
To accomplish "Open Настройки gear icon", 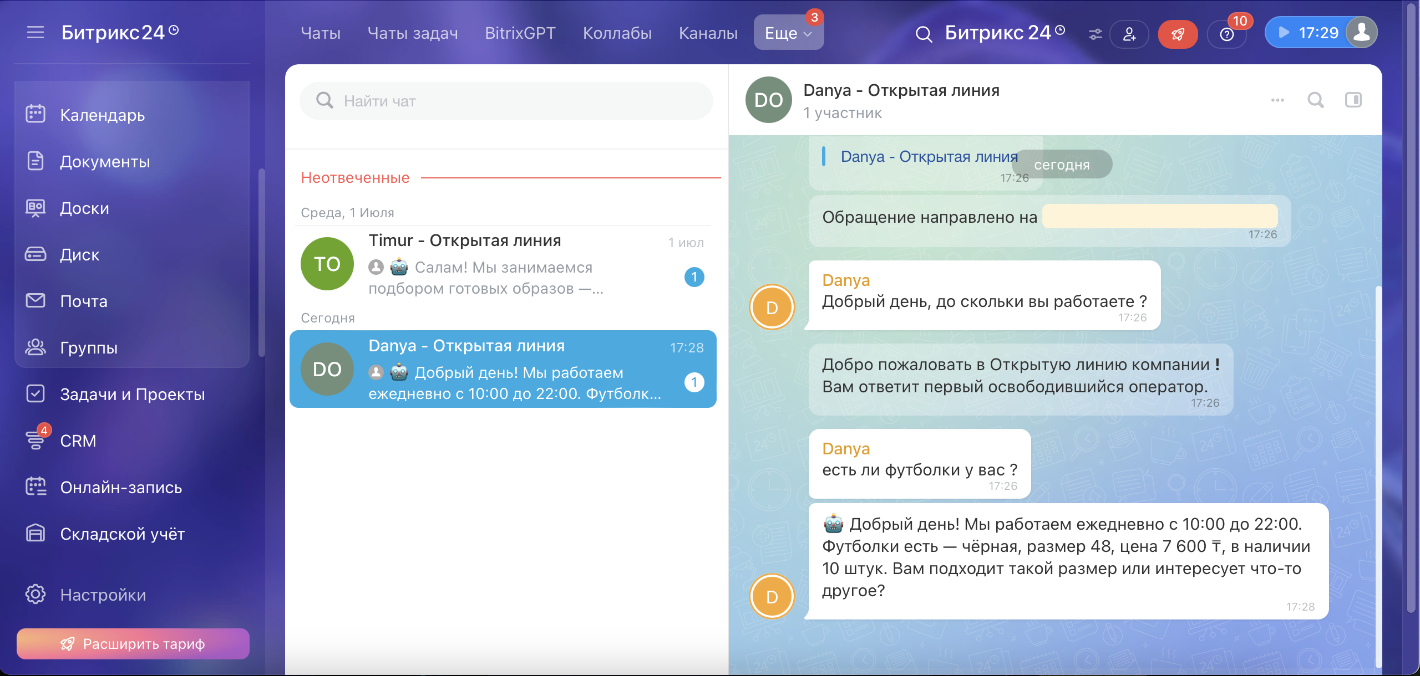I will (x=35, y=595).
